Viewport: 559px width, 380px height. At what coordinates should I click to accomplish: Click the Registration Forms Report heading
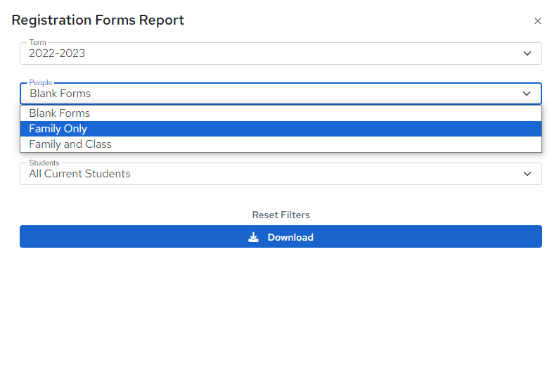pyautogui.click(x=98, y=20)
